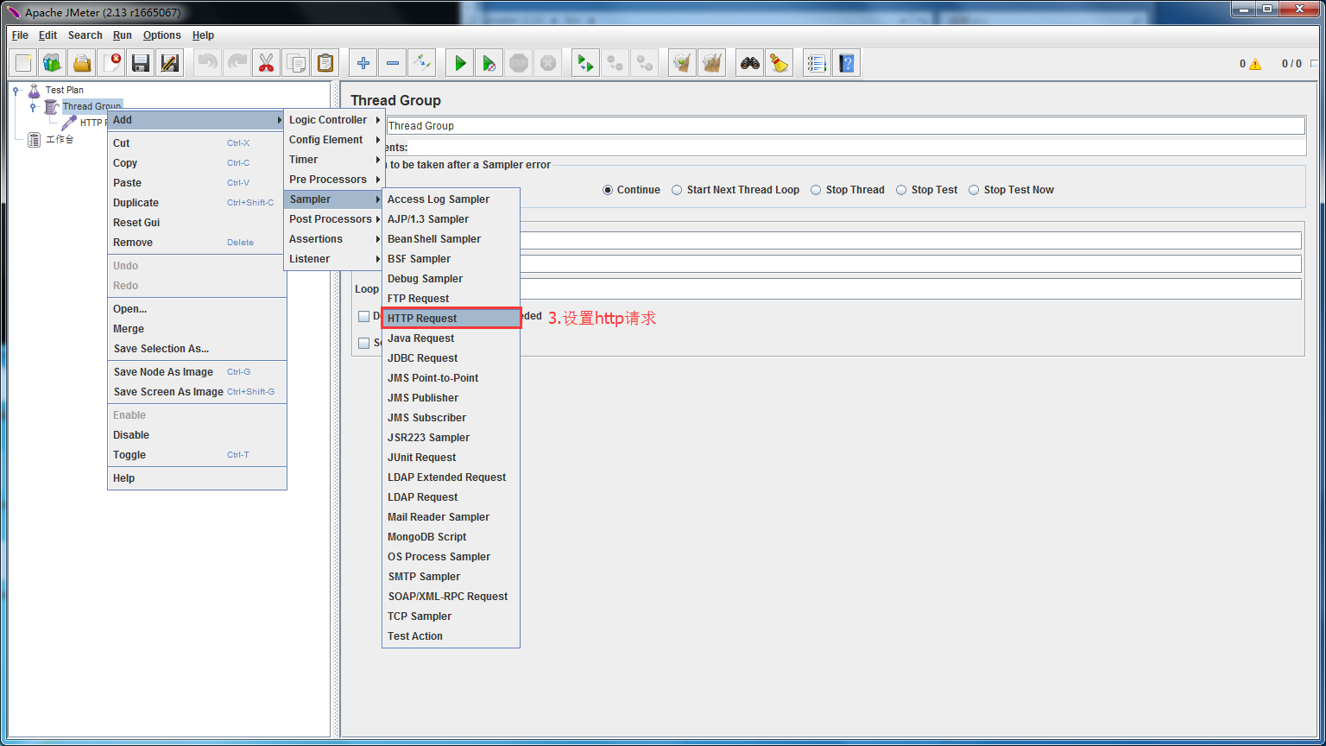Viewport: 1326px width, 746px height.
Task: Collapse the Thread Group tree node handle
Action: pyautogui.click(x=34, y=107)
